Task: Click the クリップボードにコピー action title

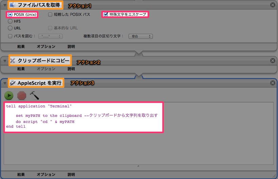Action: coord(43,60)
